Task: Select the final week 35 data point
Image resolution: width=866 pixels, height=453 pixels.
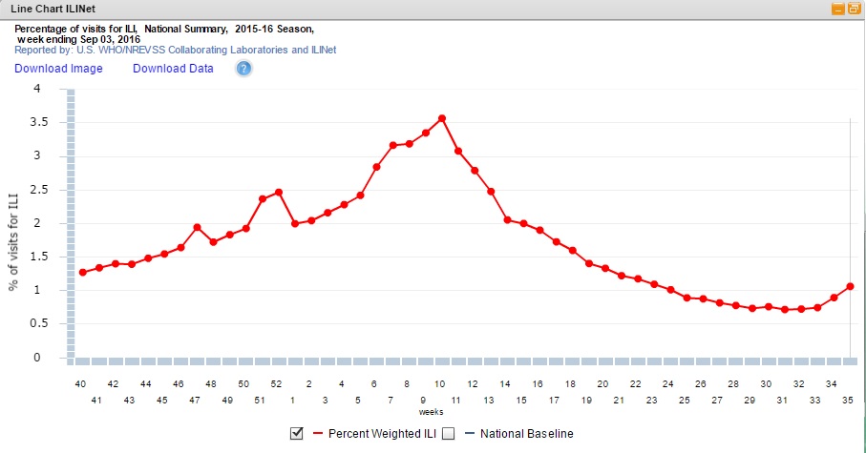Action: coord(850,286)
